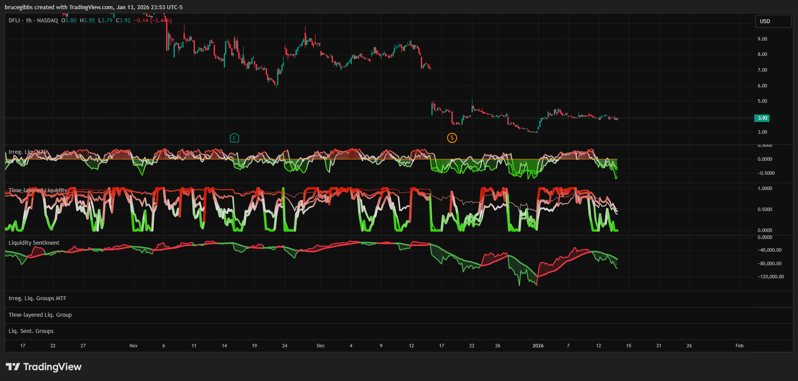Click the 'brucegibbs created with TradingView.com' header text
This screenshot has height=381, width=798.
(x=59, y=7)
